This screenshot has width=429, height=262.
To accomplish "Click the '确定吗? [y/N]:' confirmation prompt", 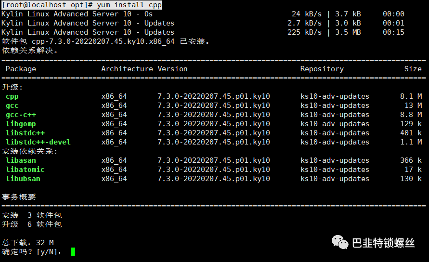I will coord(31,252).
